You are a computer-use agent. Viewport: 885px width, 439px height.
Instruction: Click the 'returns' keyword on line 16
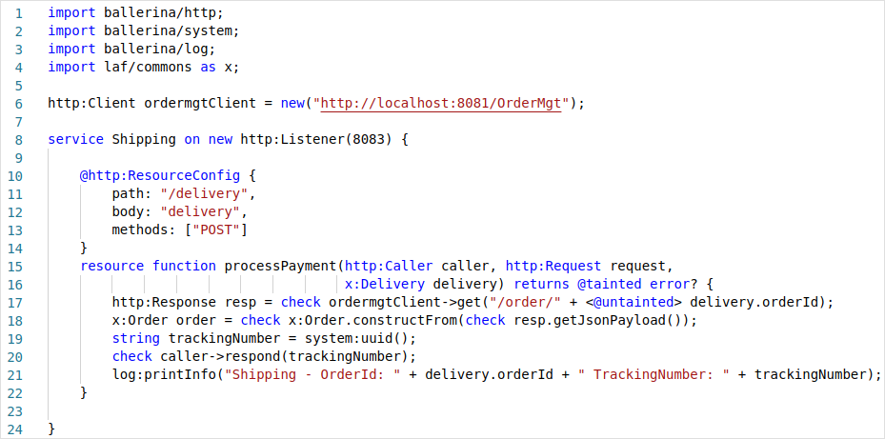(542, 284)
